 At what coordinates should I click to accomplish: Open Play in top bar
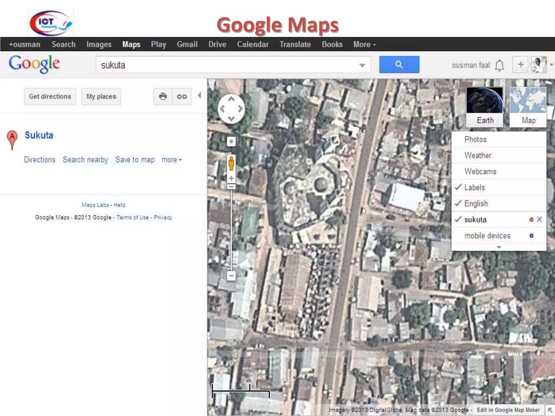pyautogui.click(x=159, y=44)
